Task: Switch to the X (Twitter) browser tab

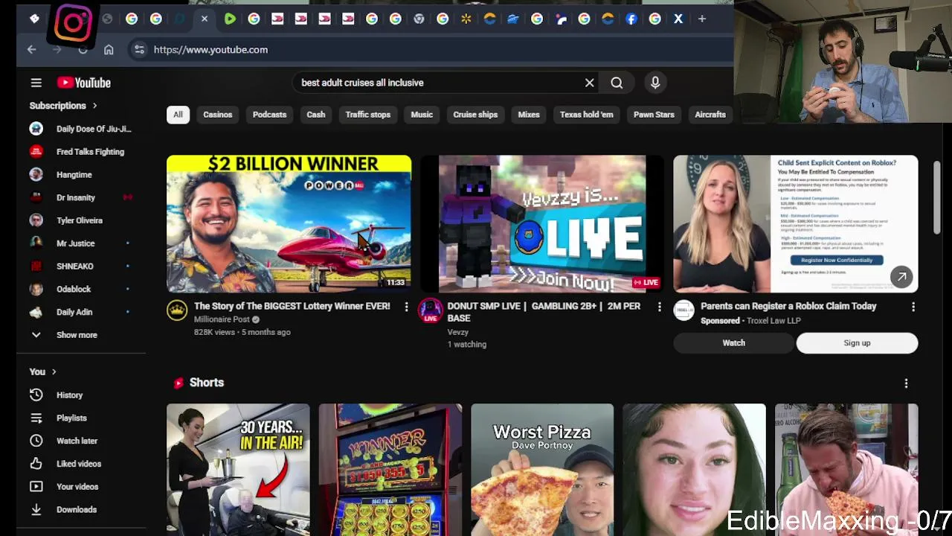Action: tap(678, 19)
